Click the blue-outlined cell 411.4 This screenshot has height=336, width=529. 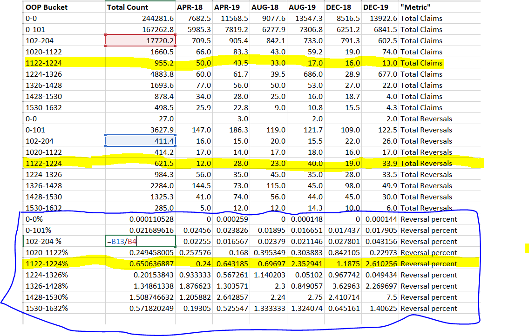(x=140, y=141)
